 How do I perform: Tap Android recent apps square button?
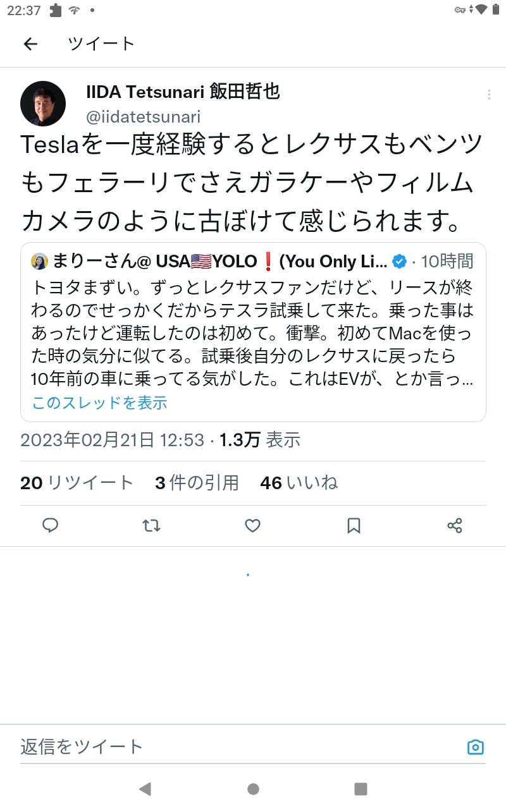click(361, 788)
